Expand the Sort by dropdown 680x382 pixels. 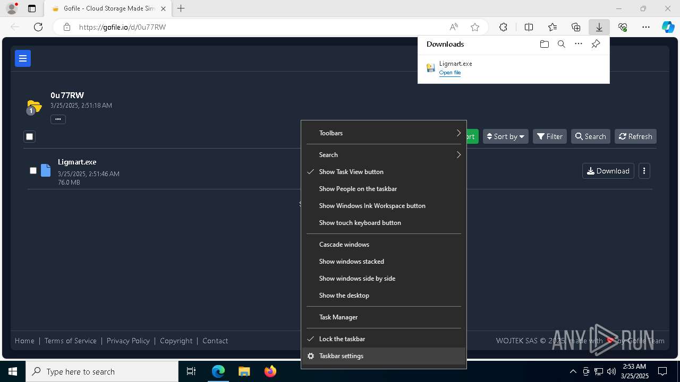506,136
